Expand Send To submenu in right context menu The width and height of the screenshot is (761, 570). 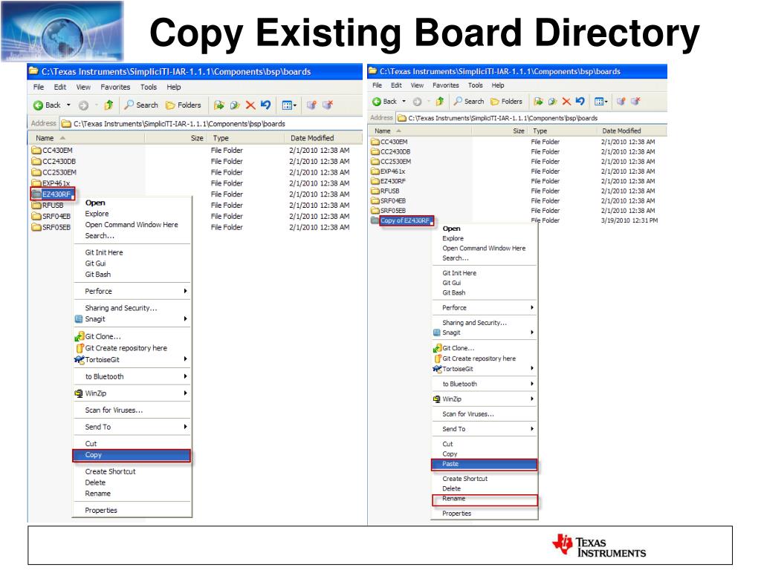(x=485, y=429)
